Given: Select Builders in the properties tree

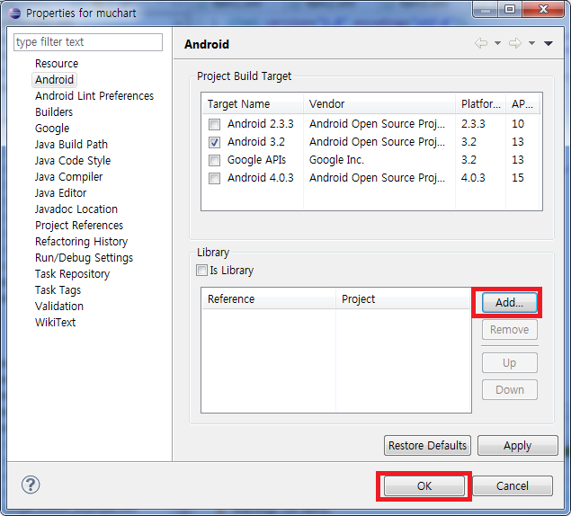Looking at the screenshot, I should (x=54, y=111).
